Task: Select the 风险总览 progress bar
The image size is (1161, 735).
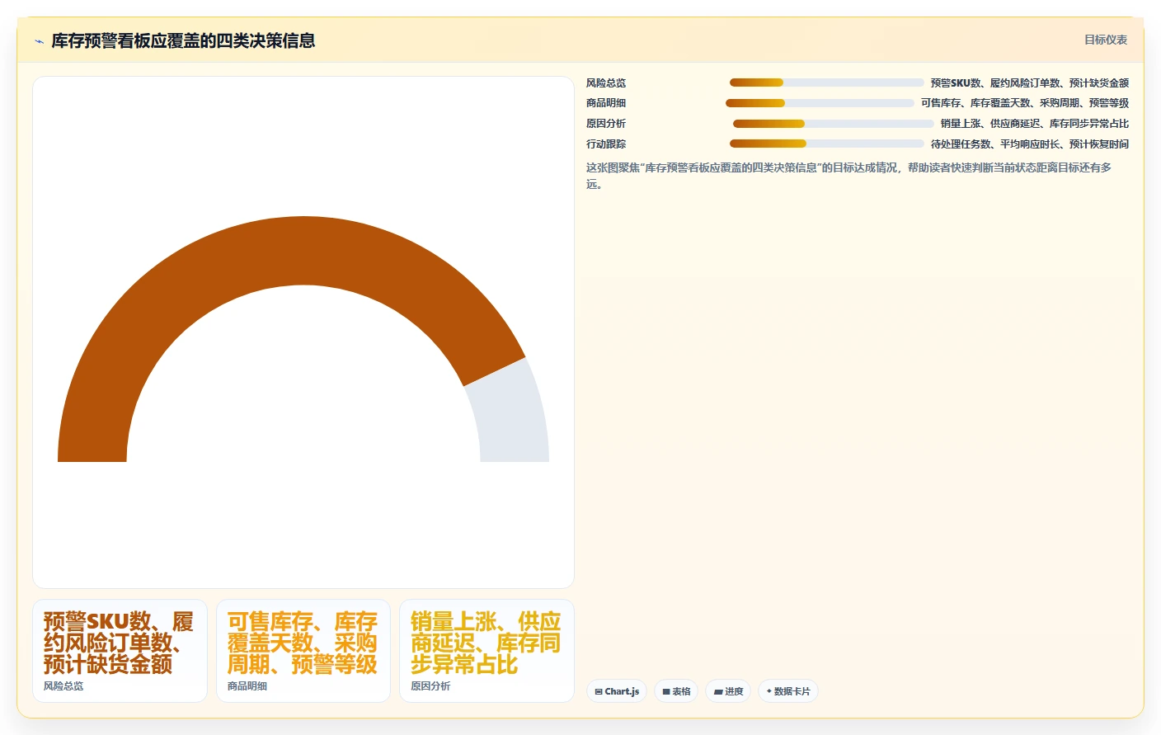Action: (x=826, y=82)
